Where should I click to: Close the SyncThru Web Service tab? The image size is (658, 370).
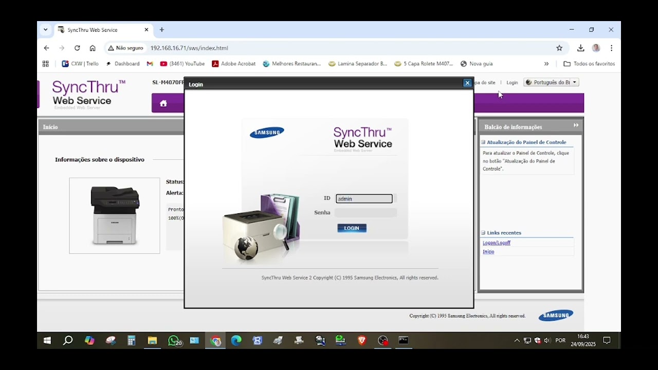coord(146,30)
